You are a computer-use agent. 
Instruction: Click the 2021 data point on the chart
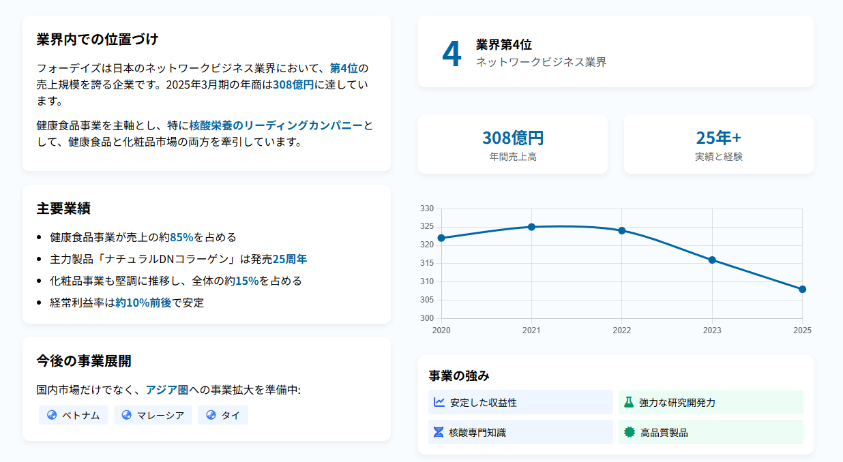click(531, 227)
